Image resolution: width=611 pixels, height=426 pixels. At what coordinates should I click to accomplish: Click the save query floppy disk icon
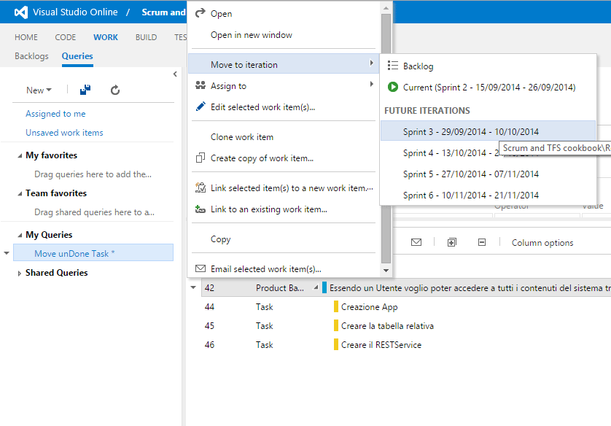point(85,90)
